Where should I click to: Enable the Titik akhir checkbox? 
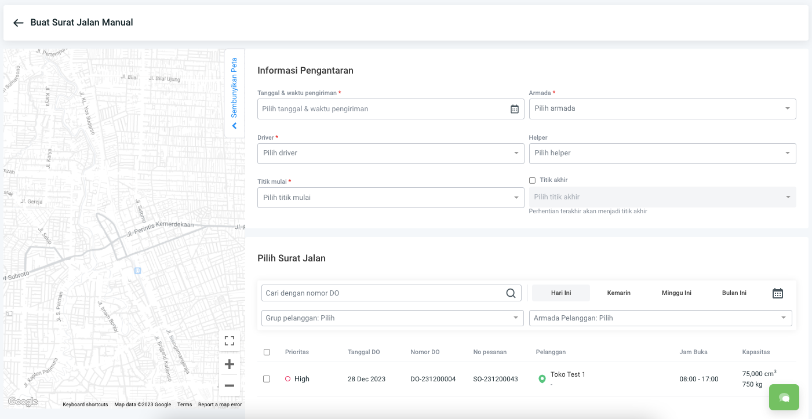(532, 181)
